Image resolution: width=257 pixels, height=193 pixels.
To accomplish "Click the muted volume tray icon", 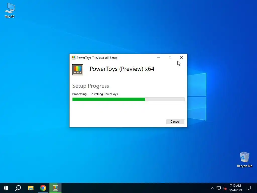I will [x=224, y=188].
